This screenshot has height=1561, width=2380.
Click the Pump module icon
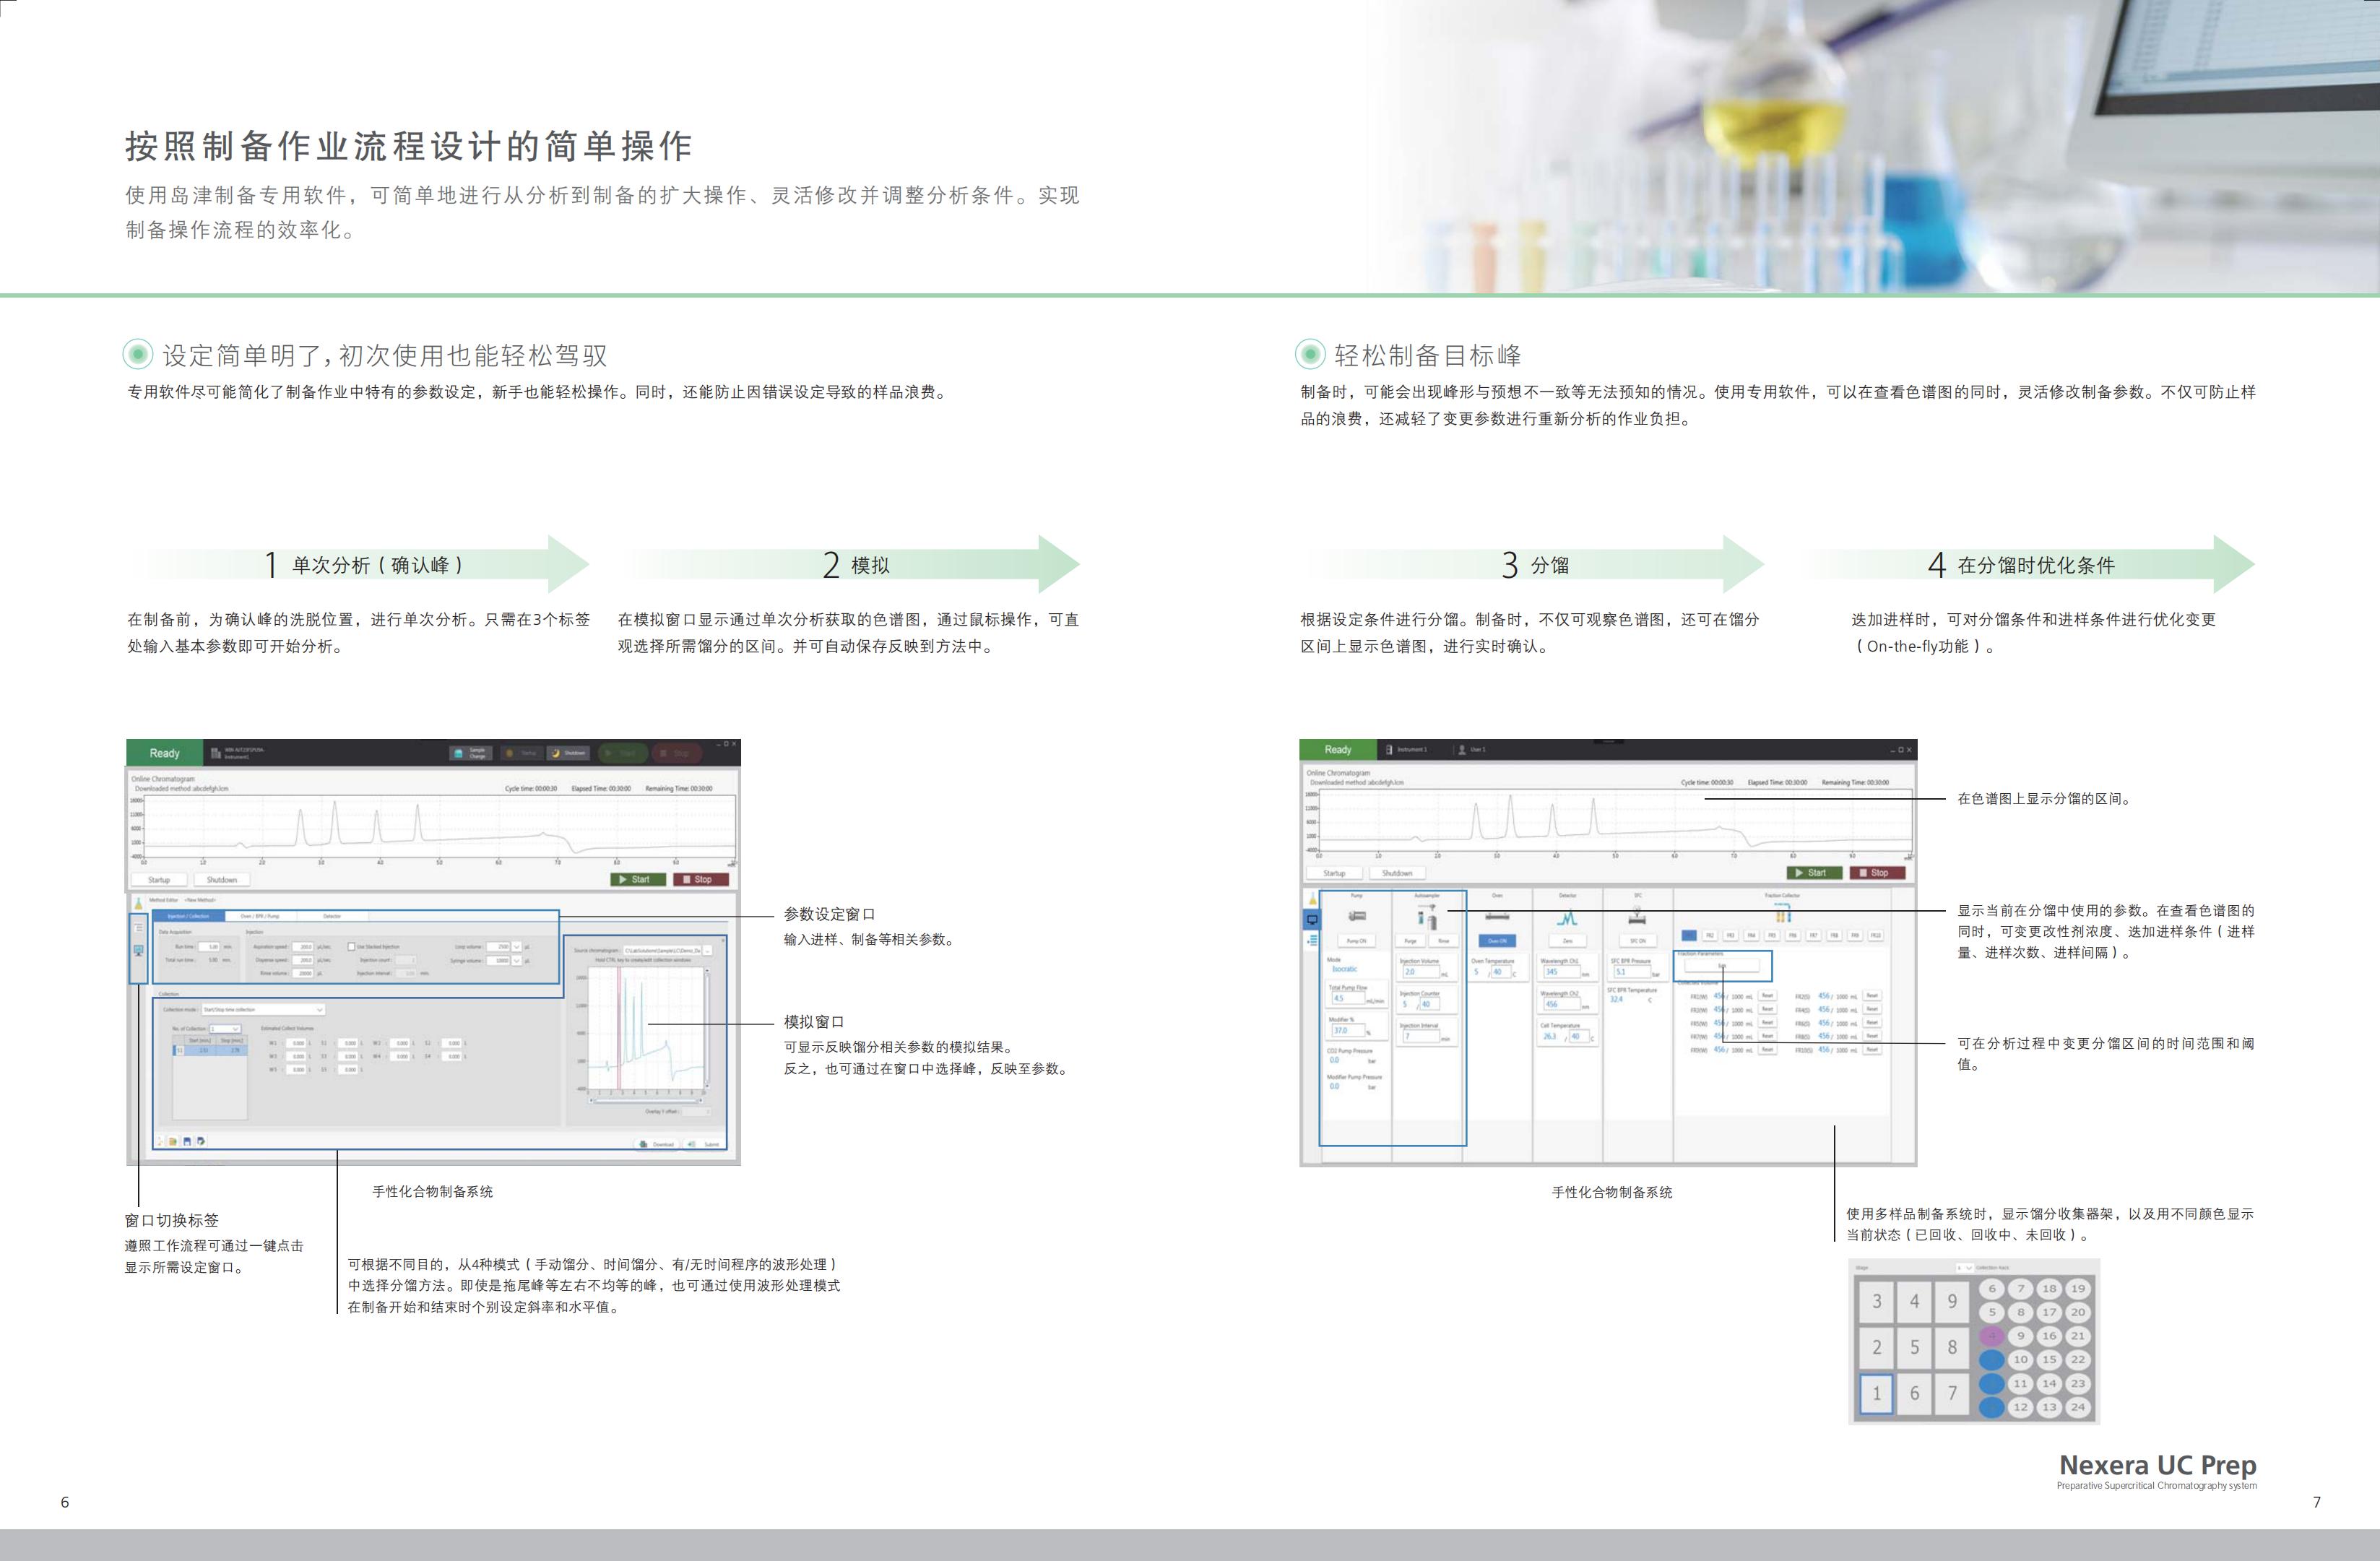pyautogui.click(x=1357, y=916)
